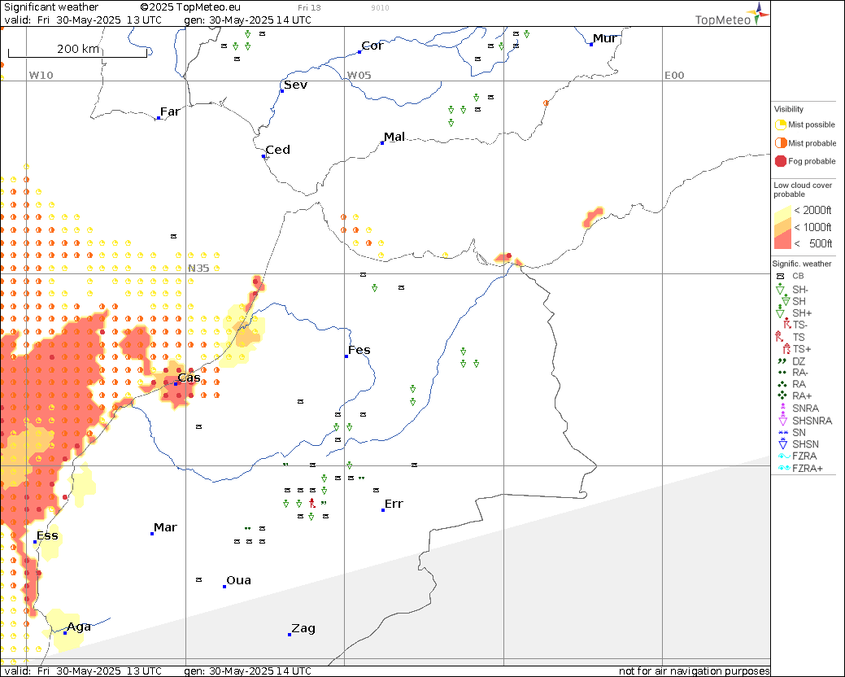Image resolution: width=845 pixels, height=677 pixels.
Task: Click 'not for air navigation purposes' footer
Action: click(x=694, y=671)
